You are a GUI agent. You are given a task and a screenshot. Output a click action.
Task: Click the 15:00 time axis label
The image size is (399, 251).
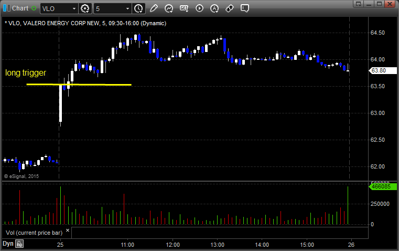coord(307,245)
